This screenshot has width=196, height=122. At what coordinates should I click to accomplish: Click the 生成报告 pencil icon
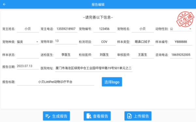pyautogui.click(x=48, y=116)
